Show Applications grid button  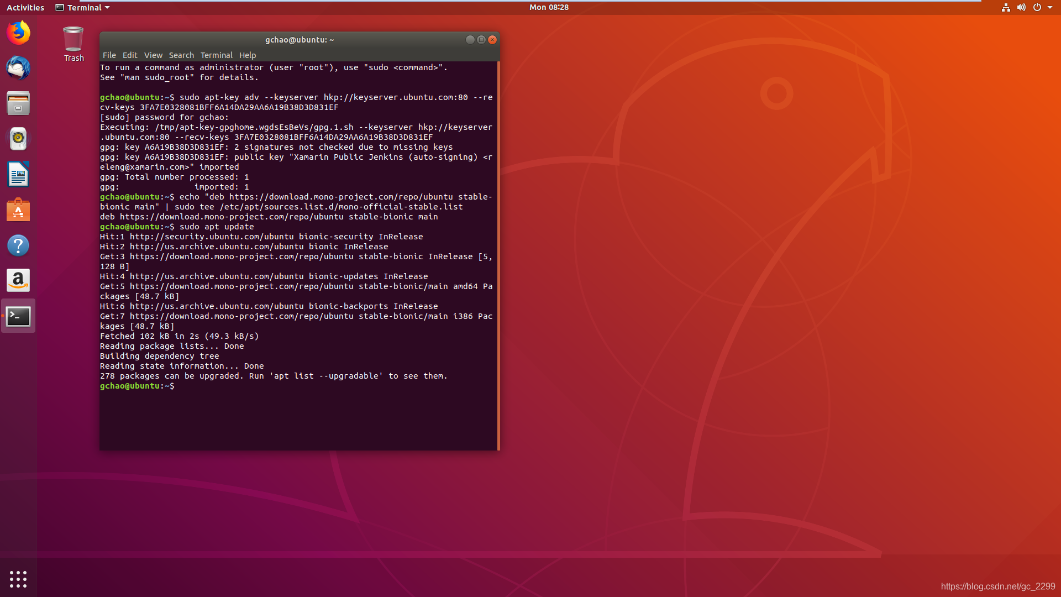pos(18,579)
